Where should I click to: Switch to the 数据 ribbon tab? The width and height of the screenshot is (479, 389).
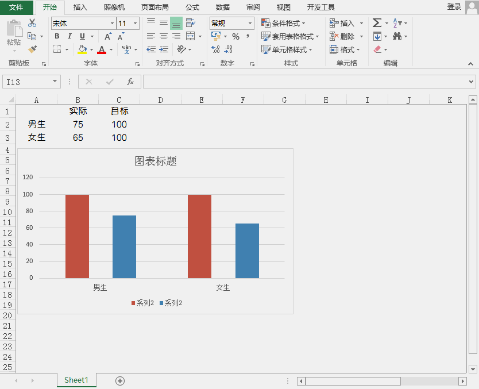(223, 7)
